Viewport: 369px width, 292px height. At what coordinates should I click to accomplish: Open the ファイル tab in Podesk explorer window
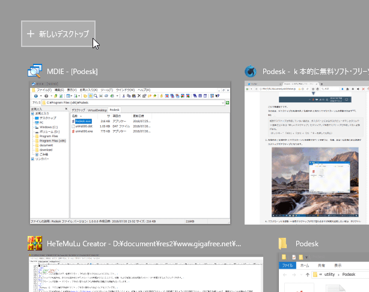(x=287, y=266)
